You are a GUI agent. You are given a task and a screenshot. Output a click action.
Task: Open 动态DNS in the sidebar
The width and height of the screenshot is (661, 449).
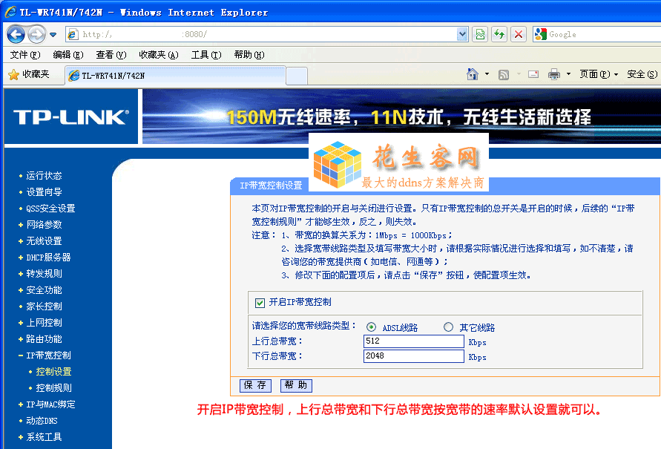coord(42,421)
